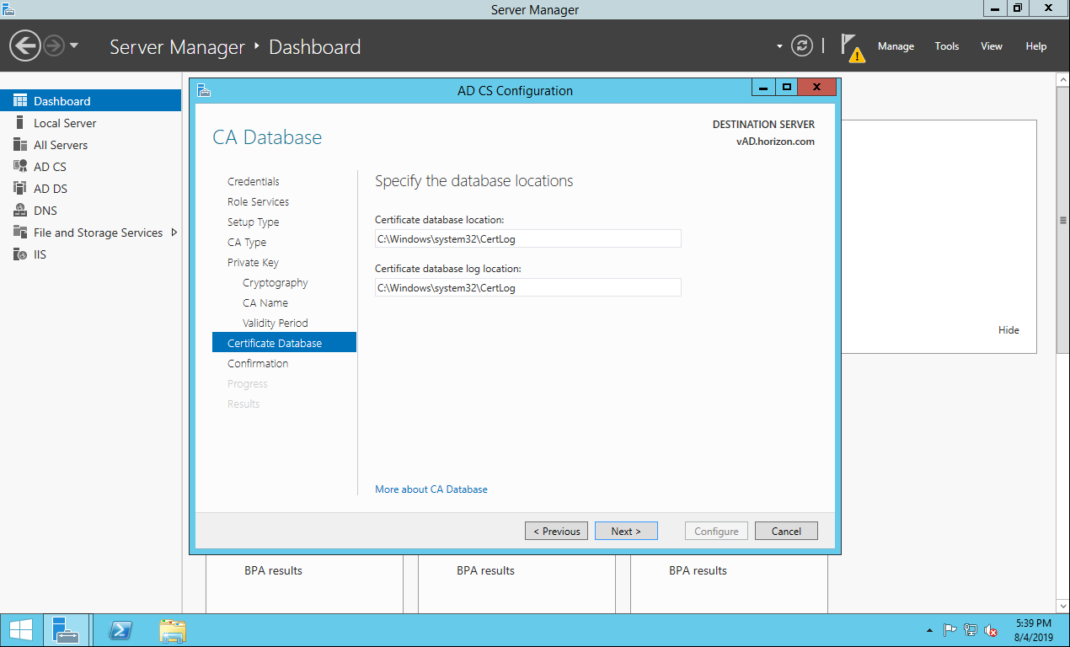Select the DNS icon in sidebar

(20, 211)
